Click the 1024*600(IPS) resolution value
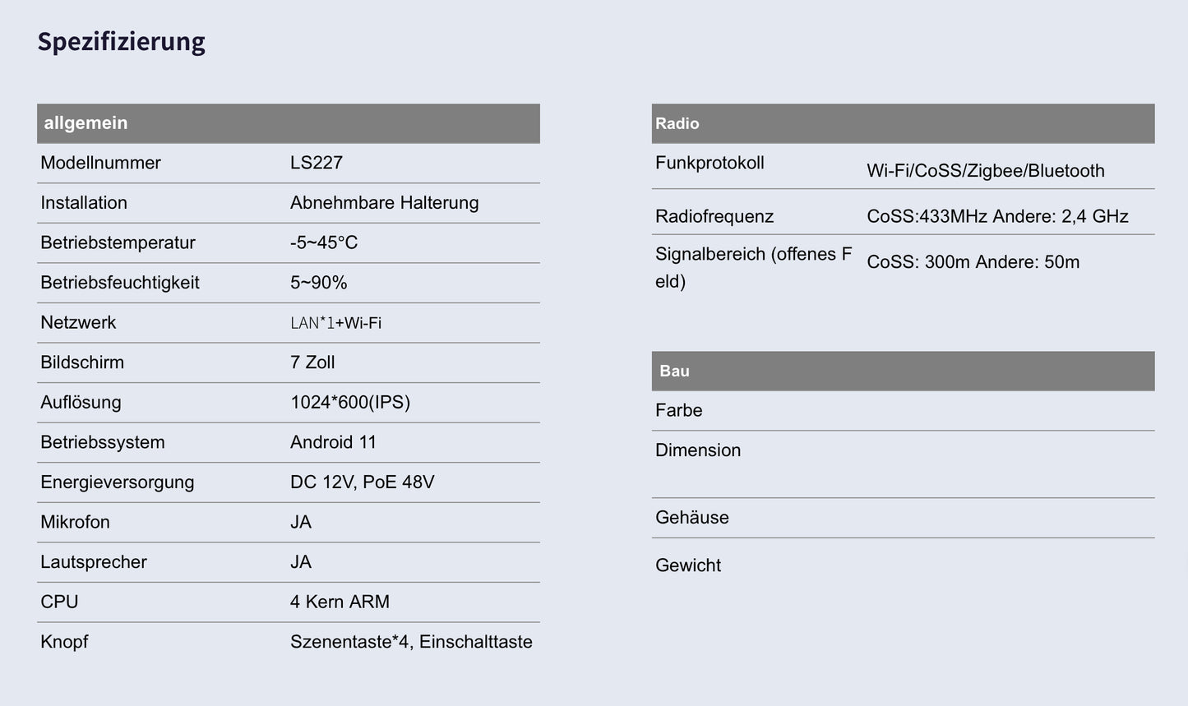 tap(350, 403)
